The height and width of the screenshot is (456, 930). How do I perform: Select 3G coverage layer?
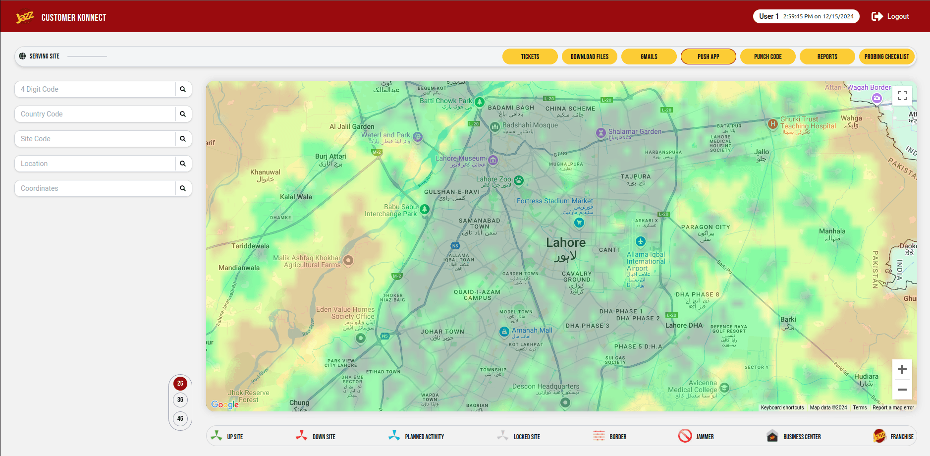pyautogui.click(x=180, y=399)
